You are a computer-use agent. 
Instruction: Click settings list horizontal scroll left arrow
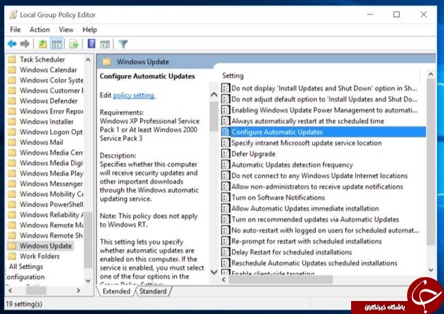click(223, 280)
